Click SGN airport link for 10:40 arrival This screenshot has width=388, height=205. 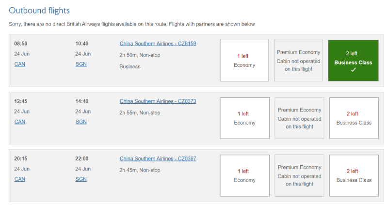click(81, 64)
